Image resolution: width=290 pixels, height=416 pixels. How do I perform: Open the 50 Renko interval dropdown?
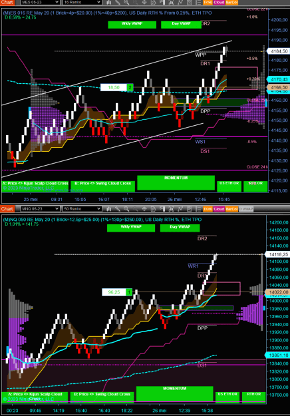82,209
